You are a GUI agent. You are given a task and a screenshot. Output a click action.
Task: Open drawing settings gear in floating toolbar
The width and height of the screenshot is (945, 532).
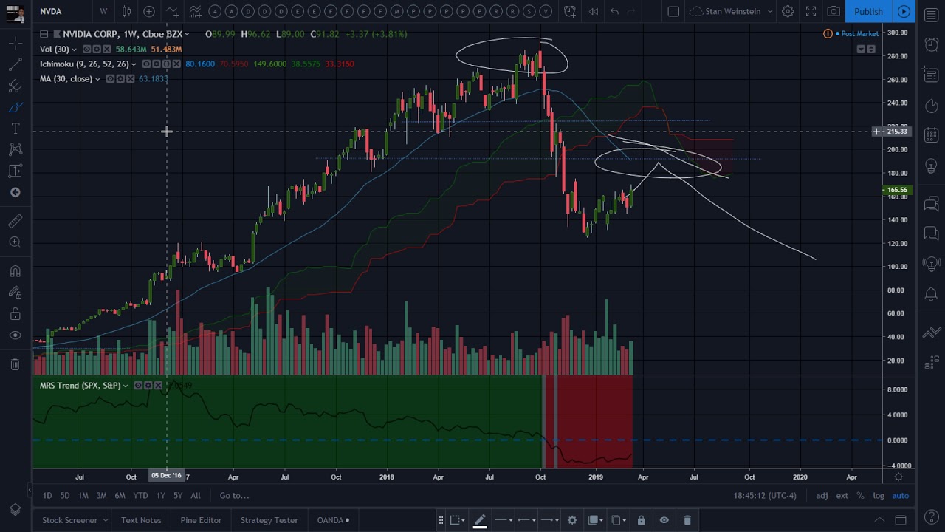tap(572, 520)
